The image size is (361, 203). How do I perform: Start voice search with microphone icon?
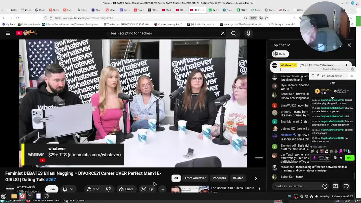248,33
